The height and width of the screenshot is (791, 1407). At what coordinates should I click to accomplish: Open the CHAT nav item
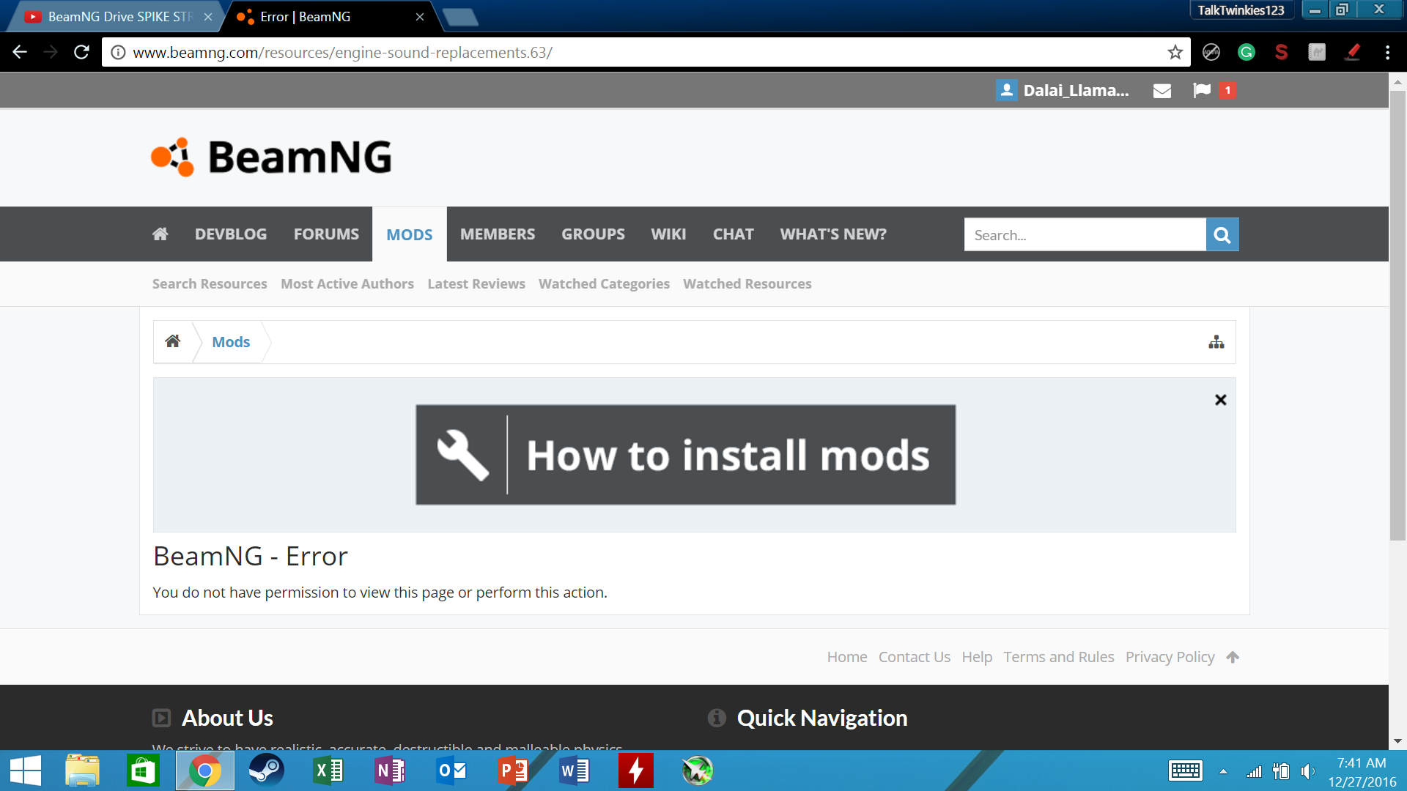coord(733,234)
